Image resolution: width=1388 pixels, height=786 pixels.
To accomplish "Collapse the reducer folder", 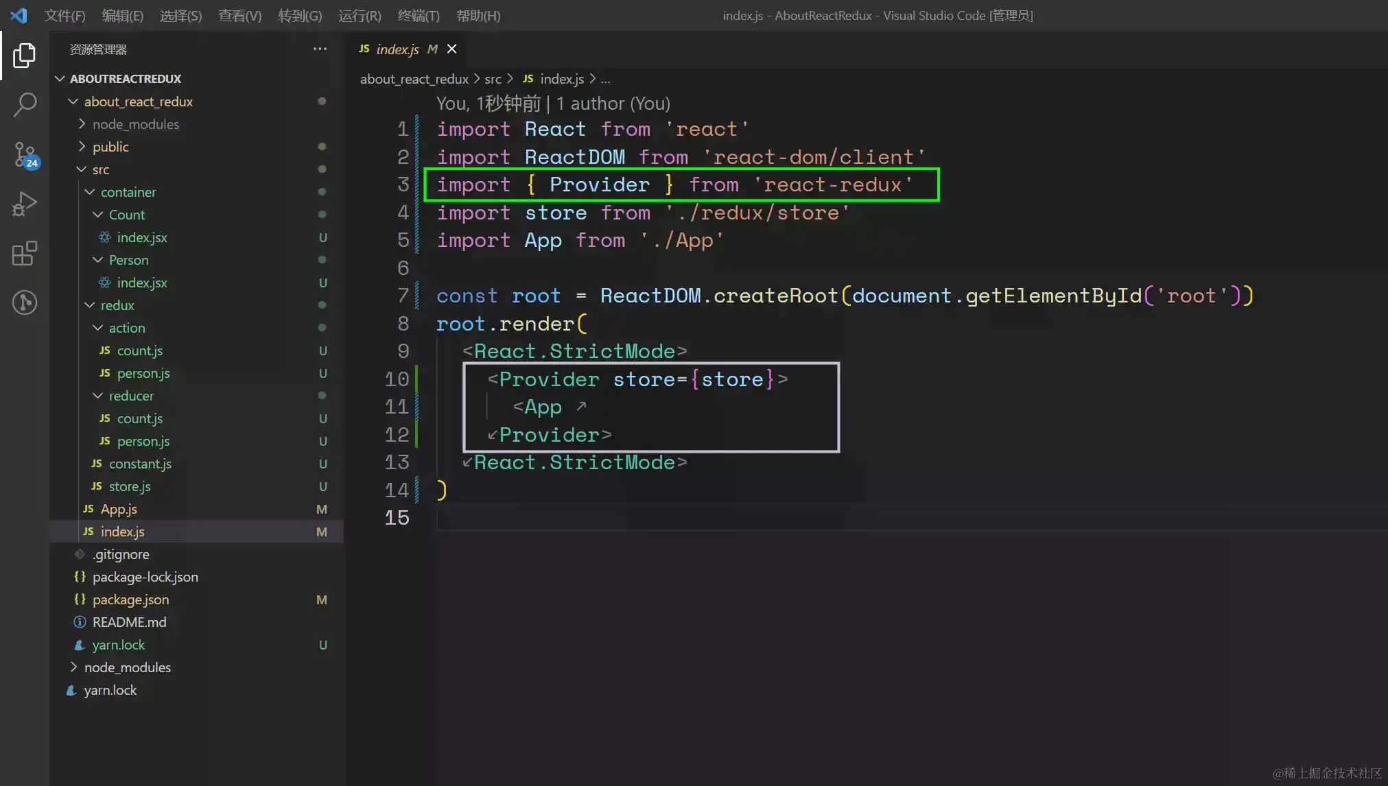I will tap(98, 396).
